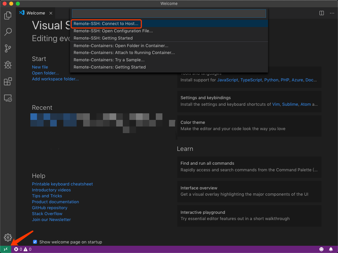Close the Welcome tab

coord(51,13)
